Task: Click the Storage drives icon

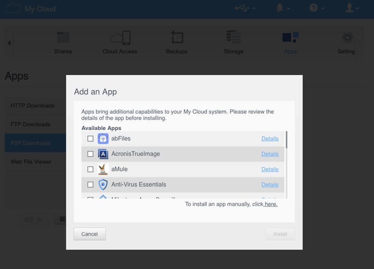Action: [x=234, y=37]
